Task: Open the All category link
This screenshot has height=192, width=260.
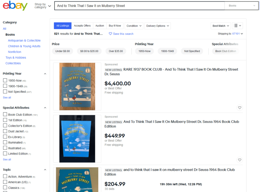Action: (4, 29)
